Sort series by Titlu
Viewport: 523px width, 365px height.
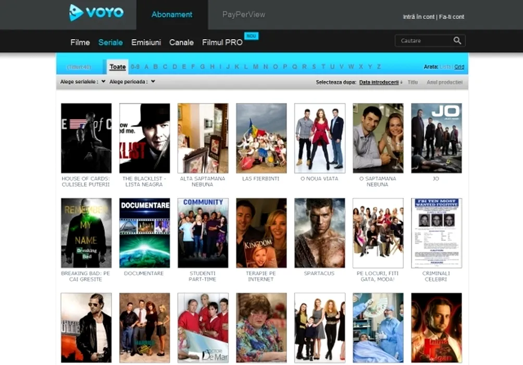pyautogui.click(x=413, y=82)
